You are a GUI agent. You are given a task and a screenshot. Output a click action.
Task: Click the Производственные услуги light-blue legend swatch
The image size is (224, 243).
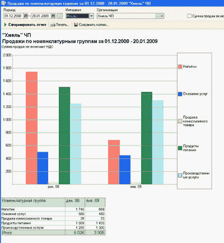click(180, 175)
